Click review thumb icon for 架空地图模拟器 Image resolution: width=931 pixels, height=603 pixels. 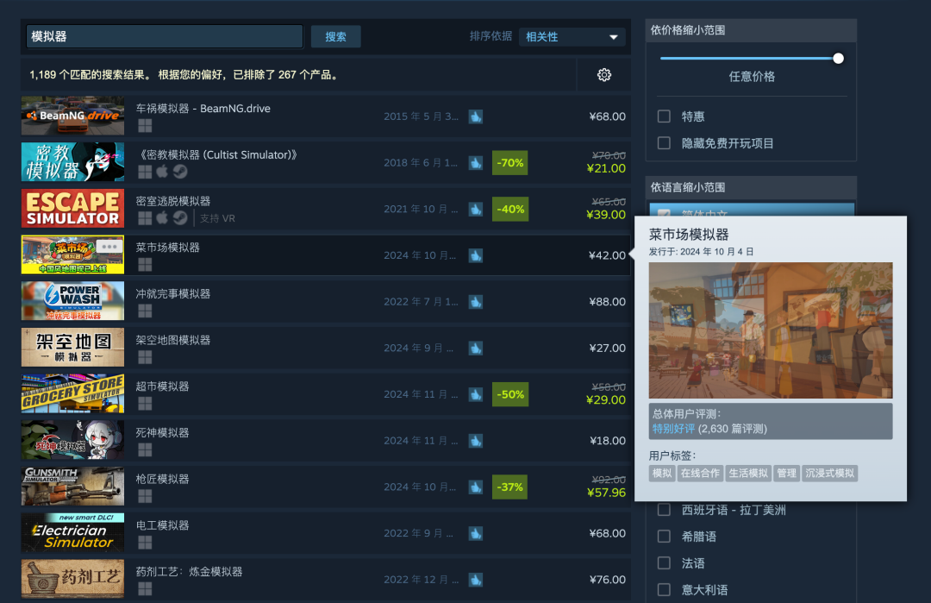tap(476, 349)
